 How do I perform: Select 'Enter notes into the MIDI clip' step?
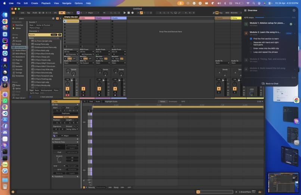pyautogui.click(x=266, y=48)
